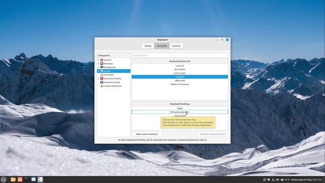Viewport: 325px width, 183px height.
Task: Select the Shut down shortcut row
Action: coord(180,69)
